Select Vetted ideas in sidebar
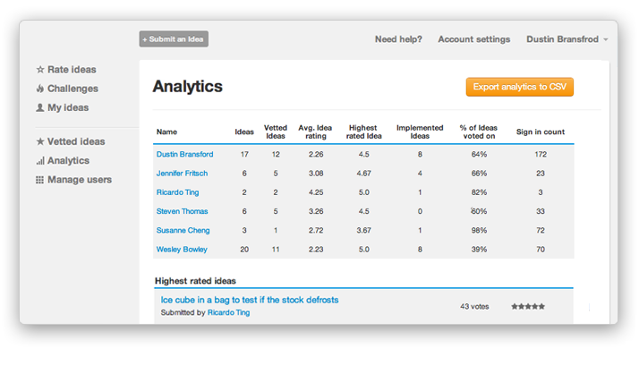The height and width of the screenshot is (374, 639). tap(76, 141)
